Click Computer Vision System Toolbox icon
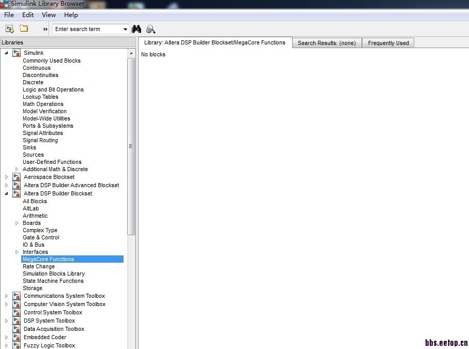Screen dimensions: 469x349 [x=17, y=304]
